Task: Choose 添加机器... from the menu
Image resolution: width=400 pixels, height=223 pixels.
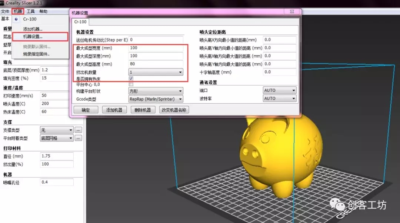Action: point(33,29)
